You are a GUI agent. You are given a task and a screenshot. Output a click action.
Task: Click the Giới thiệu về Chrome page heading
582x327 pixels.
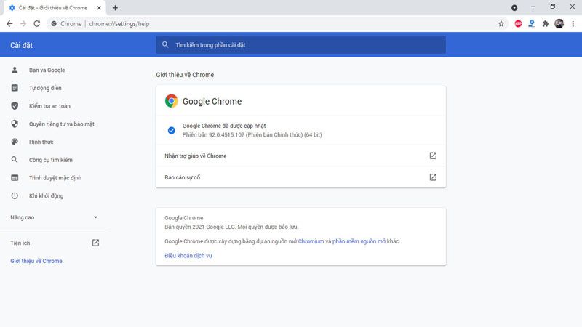click(185, 75)
